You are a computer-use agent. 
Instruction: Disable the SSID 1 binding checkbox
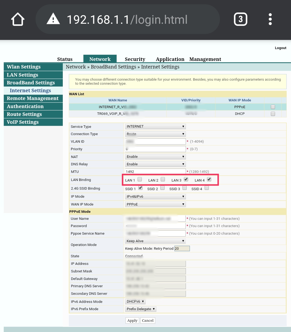pyautogui.click(x=140, y=188)
